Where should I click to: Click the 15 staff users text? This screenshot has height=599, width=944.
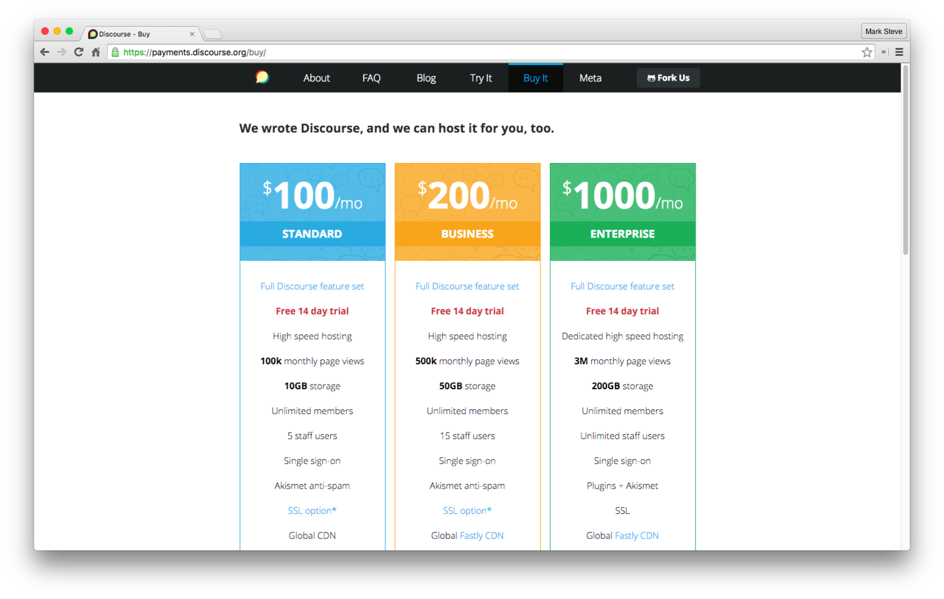[467, 436]
